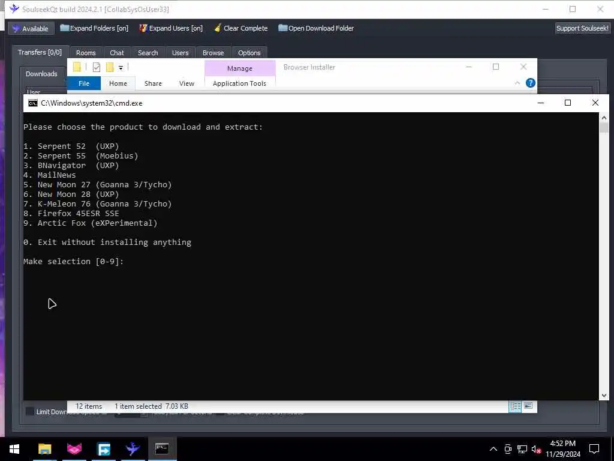The height and width of the screenshot is (461, 614).
Task: Click the 'Make selection [0-9]:' prompt line
Action: pos(74,262)
